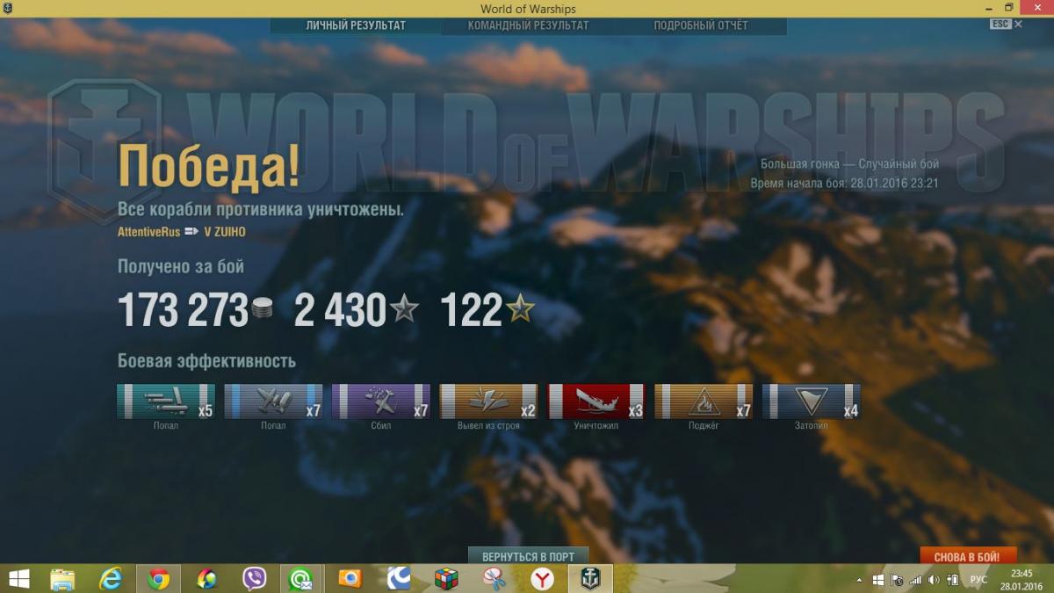The height and width of the screenshot is (593, 1054).
Task: Click the bomb hits ribbon x7
Action: tap(273, 401)
